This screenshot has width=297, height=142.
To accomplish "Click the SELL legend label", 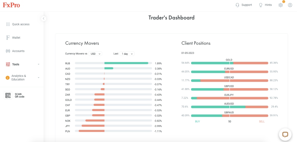I will [x=262, y=122].
